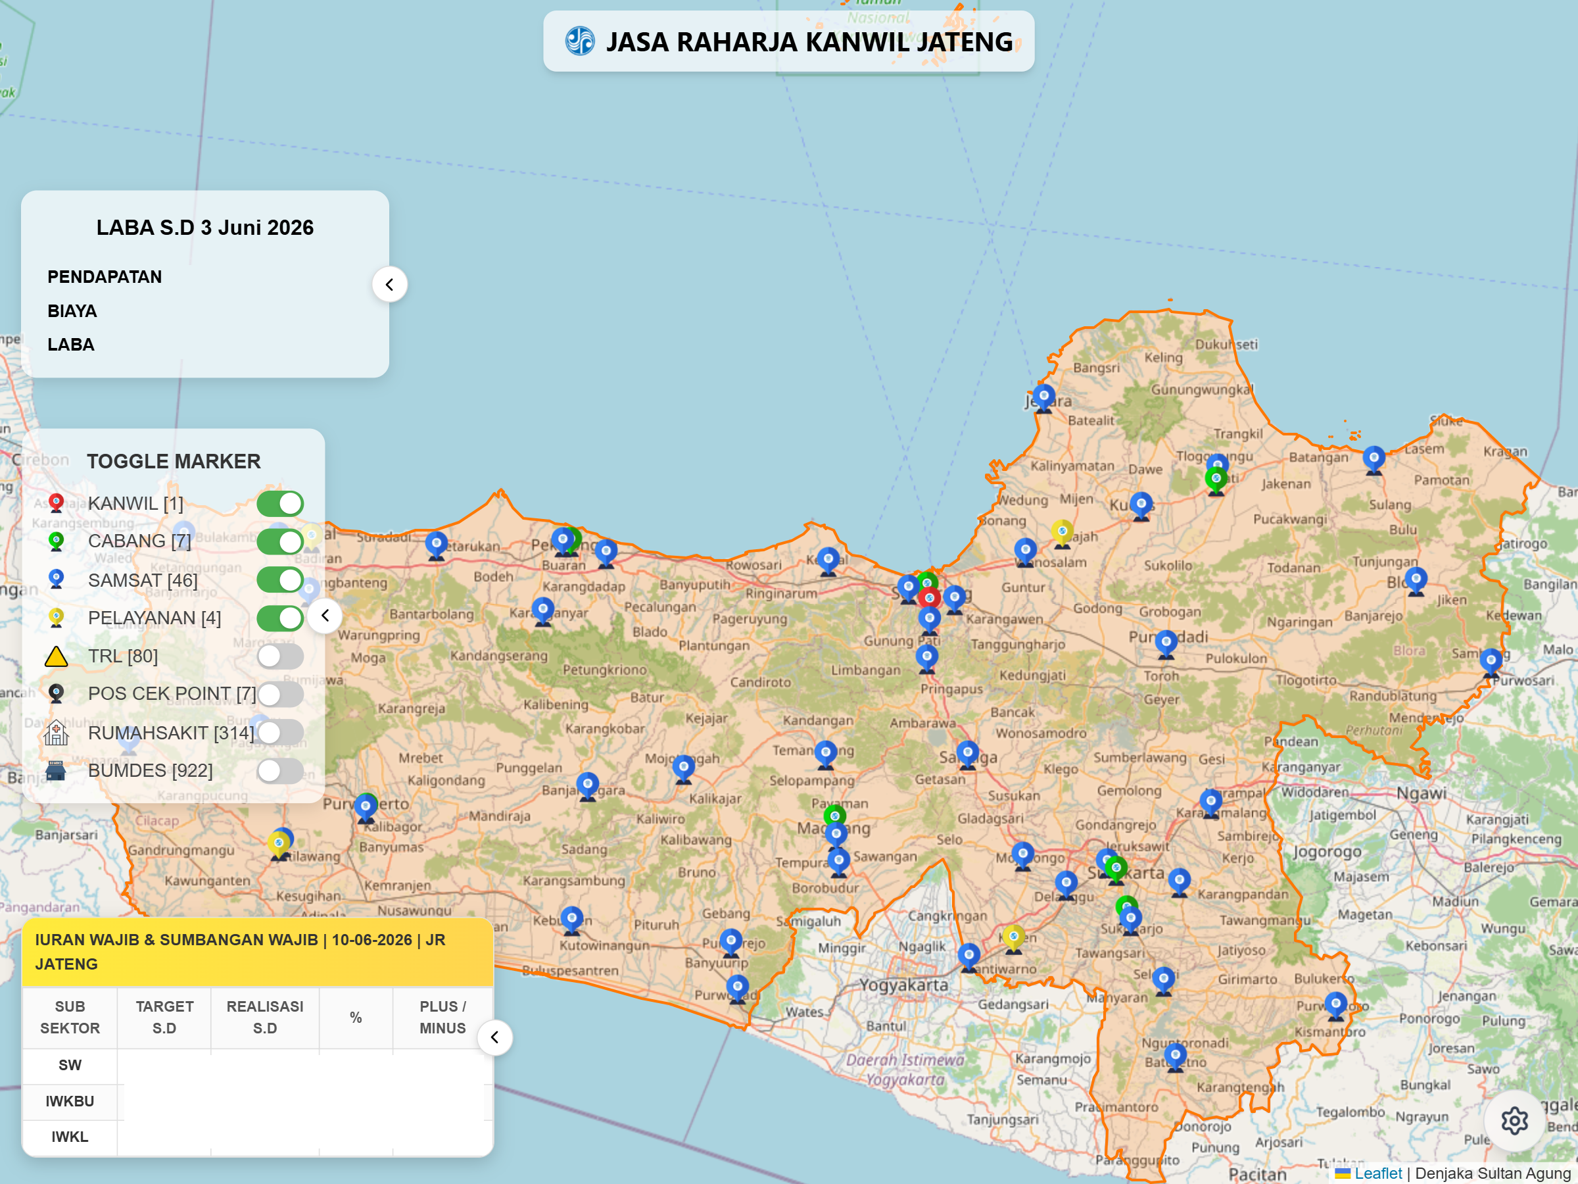Select the blue marker at Wonosalam
This screenshot has height=1184, width=1578.
(1025, 553)
